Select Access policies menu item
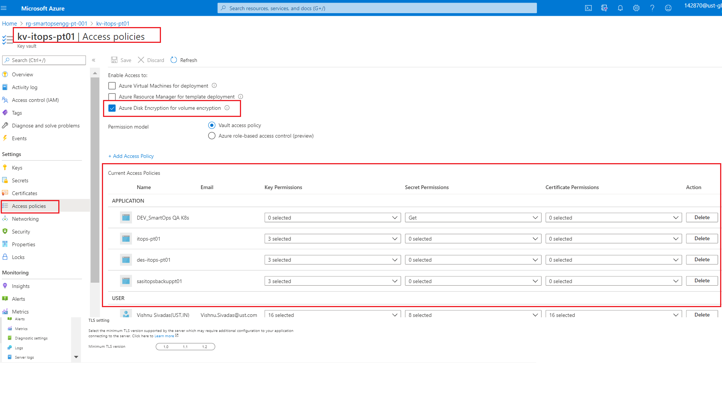The width and height of the screenshot is (722, 406). (29, 206)
